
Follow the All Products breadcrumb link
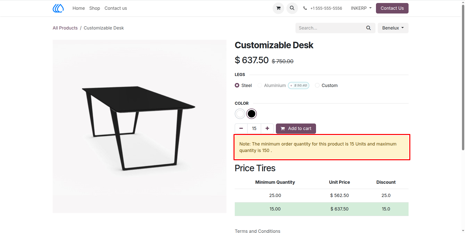click(x=65, y=28)
